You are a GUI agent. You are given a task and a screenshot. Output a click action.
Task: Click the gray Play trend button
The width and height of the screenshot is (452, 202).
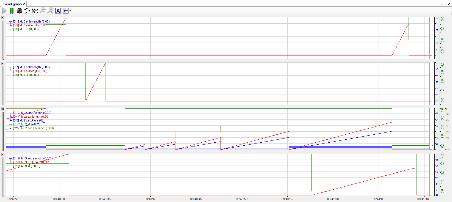click(x=4, y=11)
